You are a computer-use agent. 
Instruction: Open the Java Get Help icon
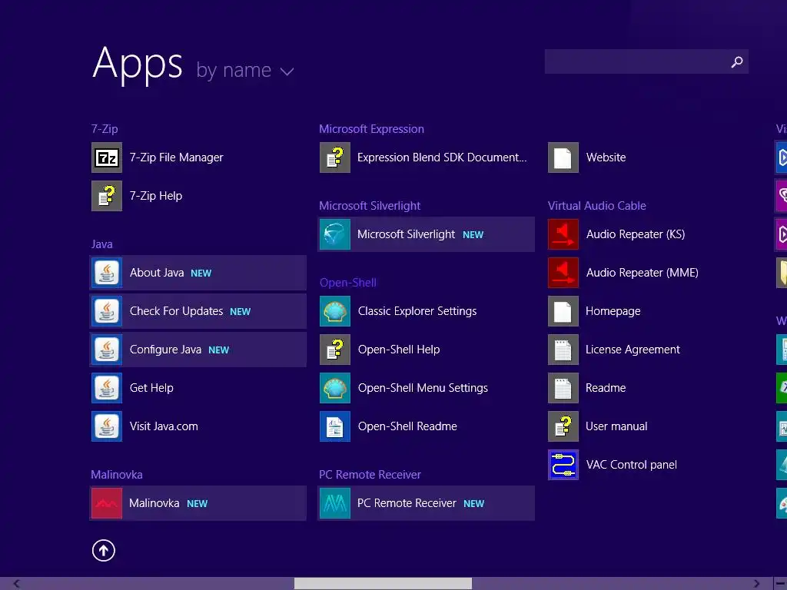click(x=106, y=388)
